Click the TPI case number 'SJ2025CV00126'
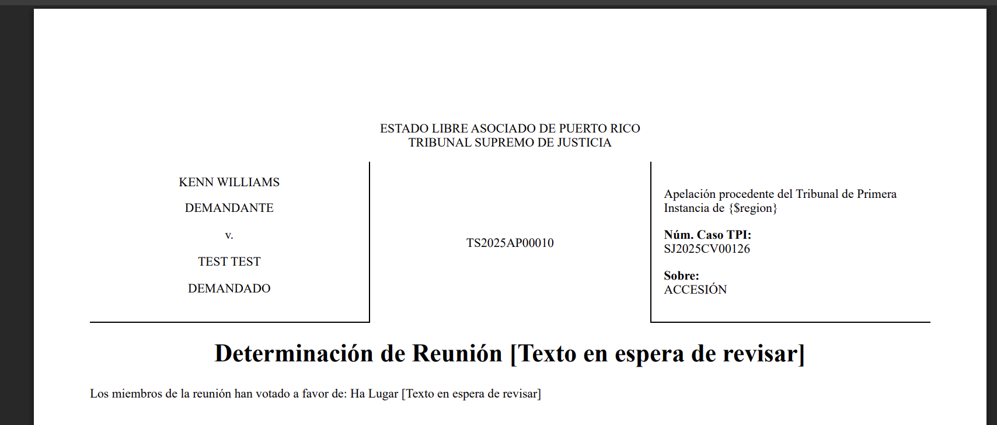The image size is (997, 425). [706, 249]
